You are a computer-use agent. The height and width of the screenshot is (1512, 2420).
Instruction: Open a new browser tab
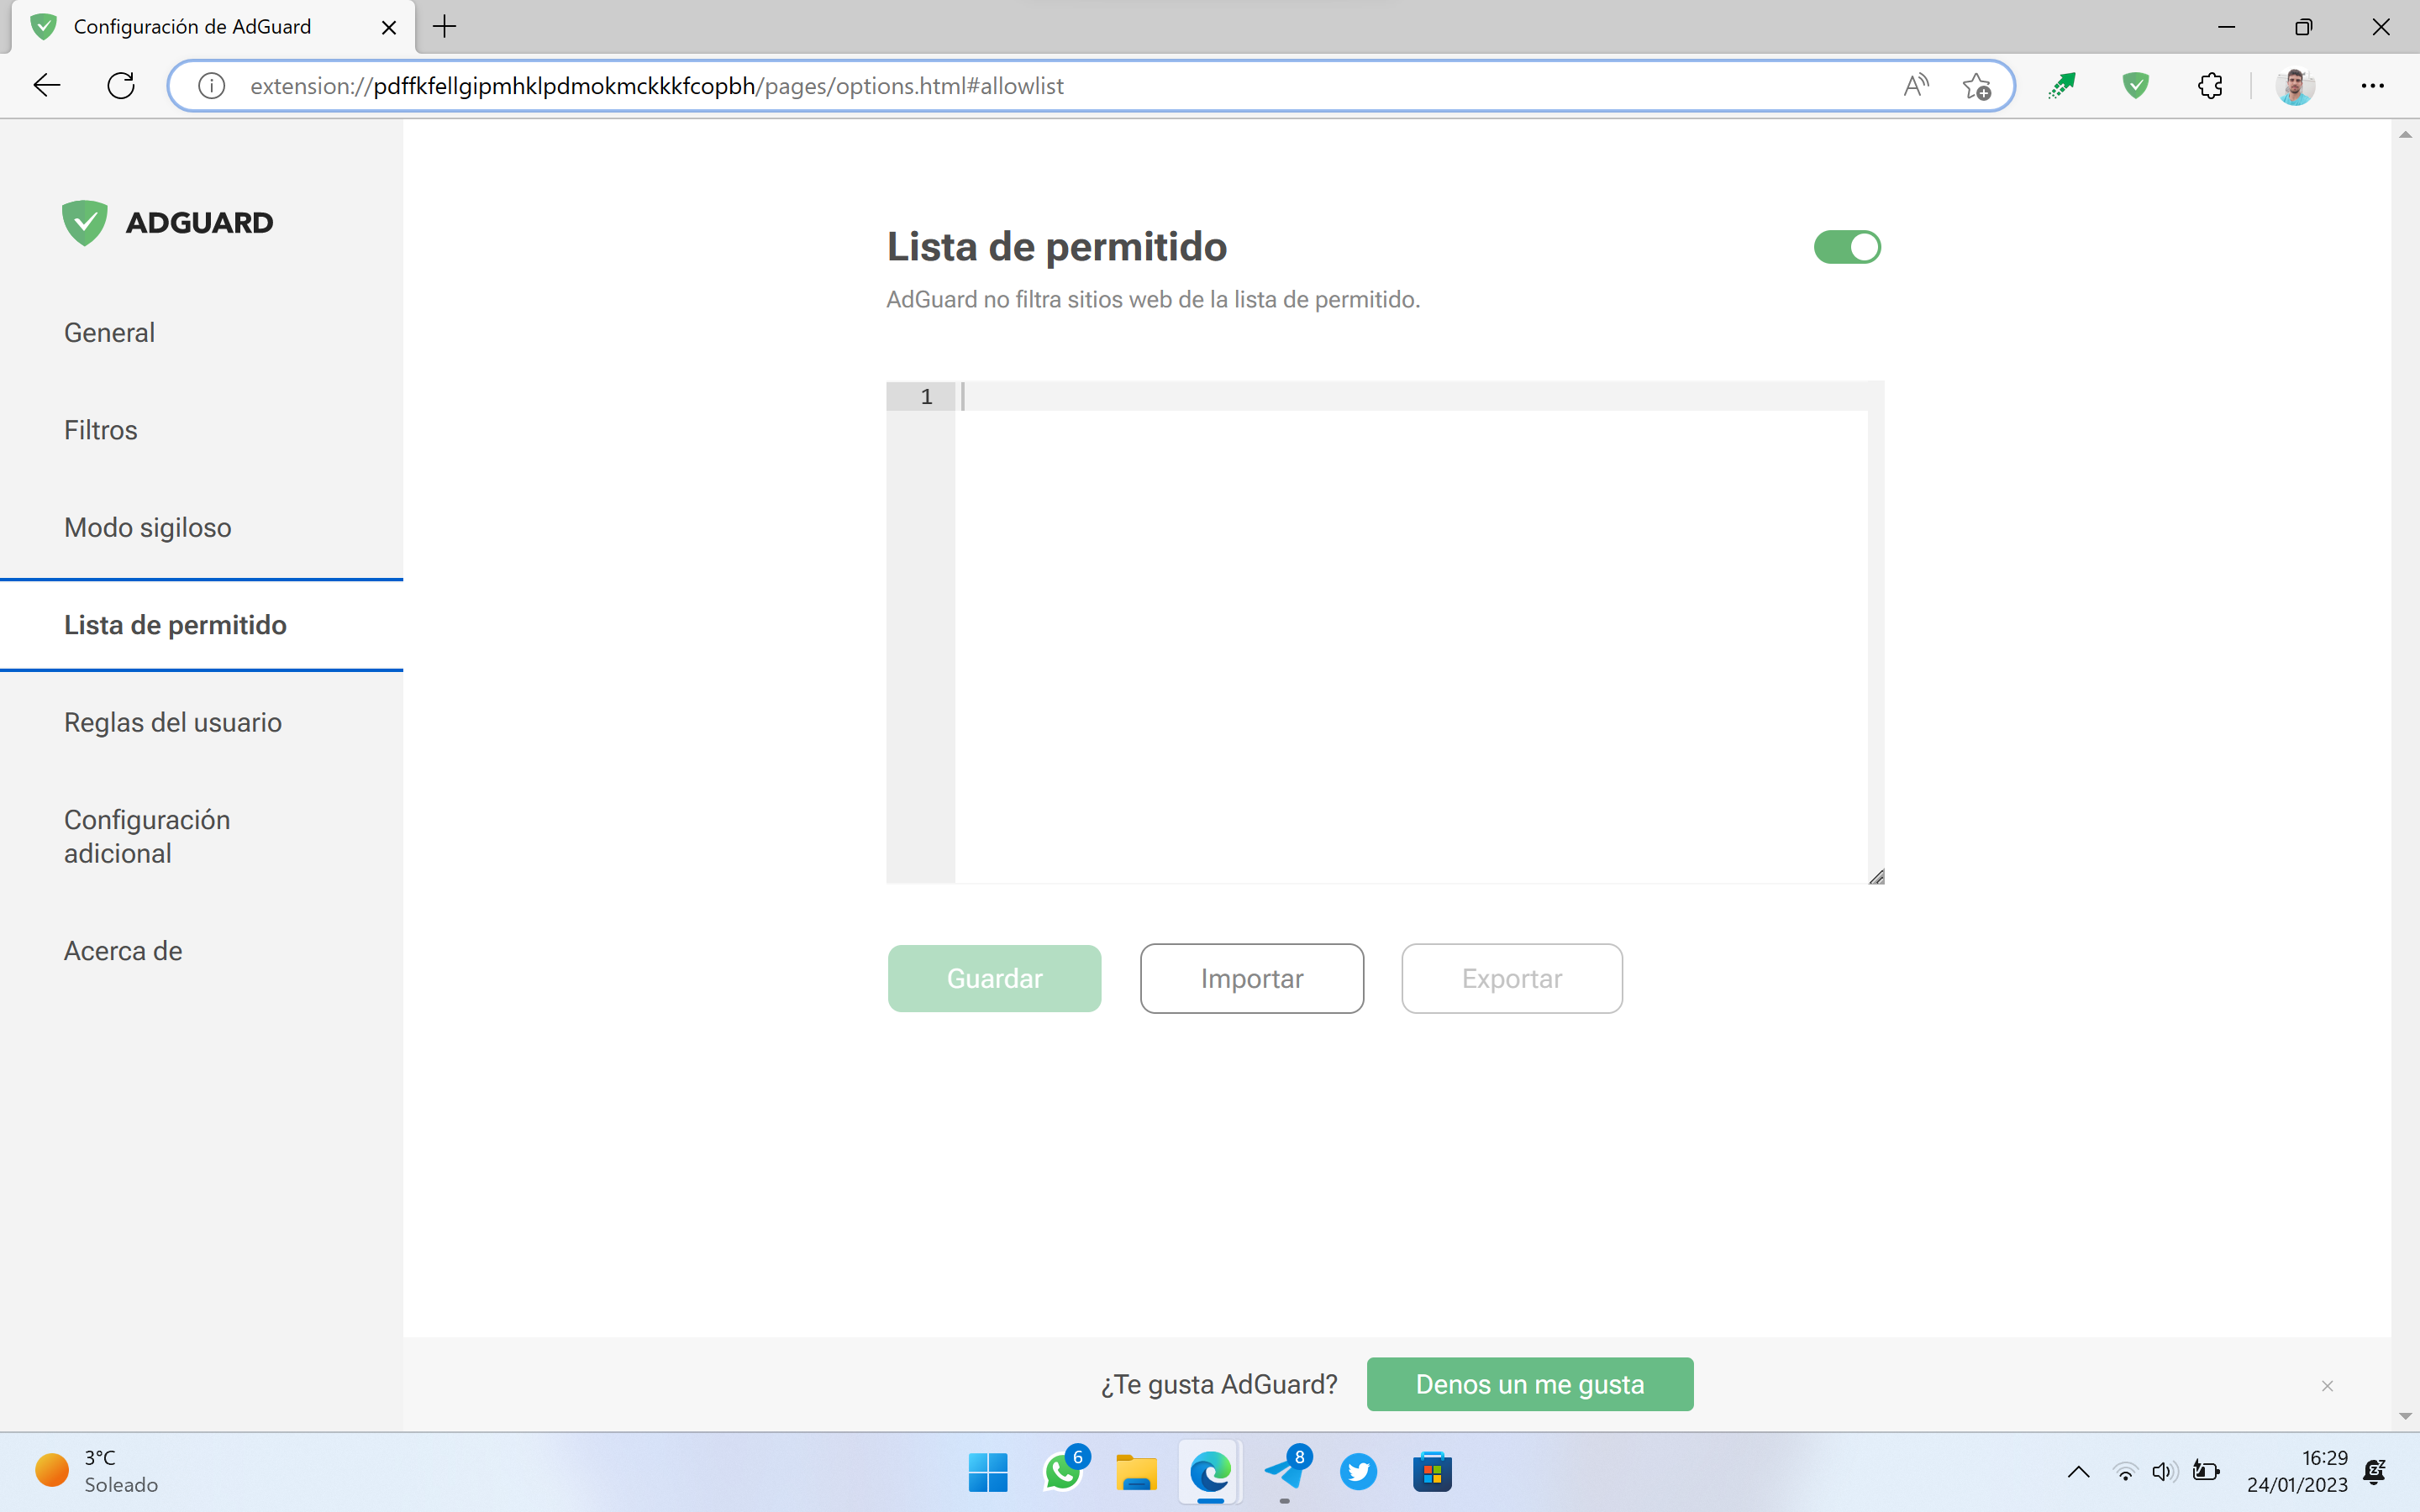tap(445, 27)
